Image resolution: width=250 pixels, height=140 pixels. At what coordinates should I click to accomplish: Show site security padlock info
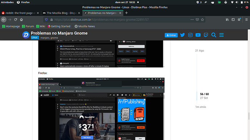(51, 20)
